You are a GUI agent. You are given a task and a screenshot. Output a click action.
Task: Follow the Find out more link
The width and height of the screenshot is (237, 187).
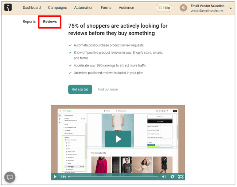coord(108,89)
